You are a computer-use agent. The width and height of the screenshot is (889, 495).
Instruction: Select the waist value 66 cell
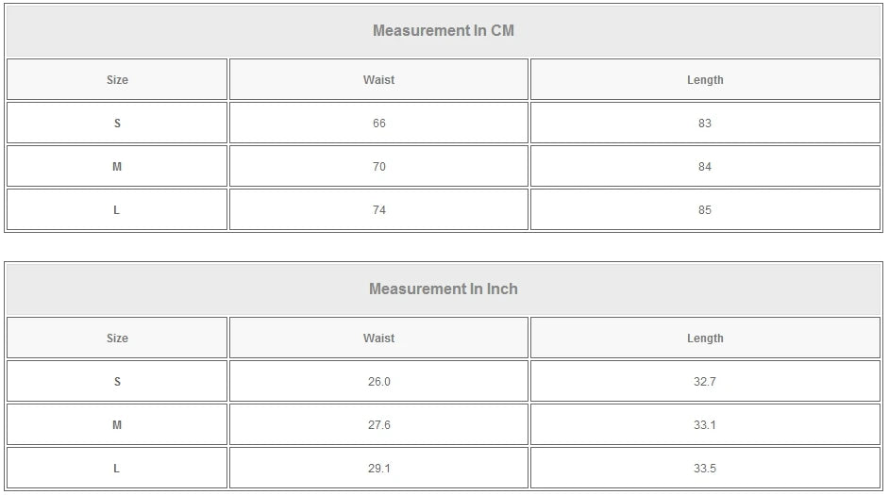coord(378,124)
